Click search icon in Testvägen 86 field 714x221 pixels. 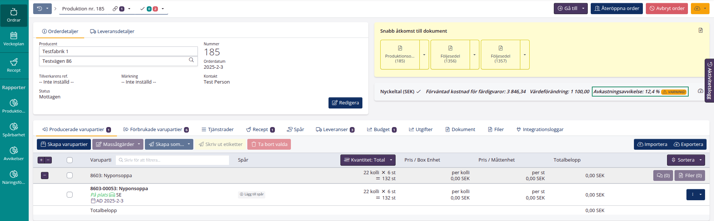[x=191, y=60]
